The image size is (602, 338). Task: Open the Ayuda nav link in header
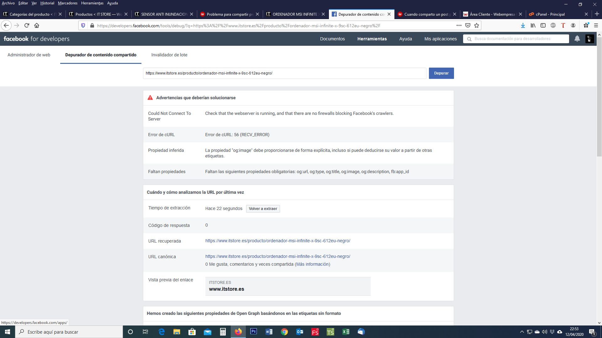tap(405, 39)
